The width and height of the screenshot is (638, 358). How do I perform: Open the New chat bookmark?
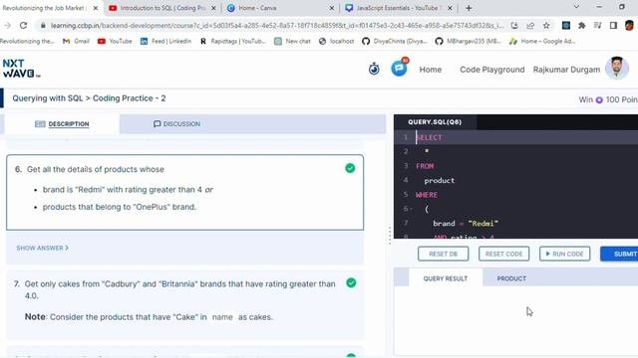292,41
